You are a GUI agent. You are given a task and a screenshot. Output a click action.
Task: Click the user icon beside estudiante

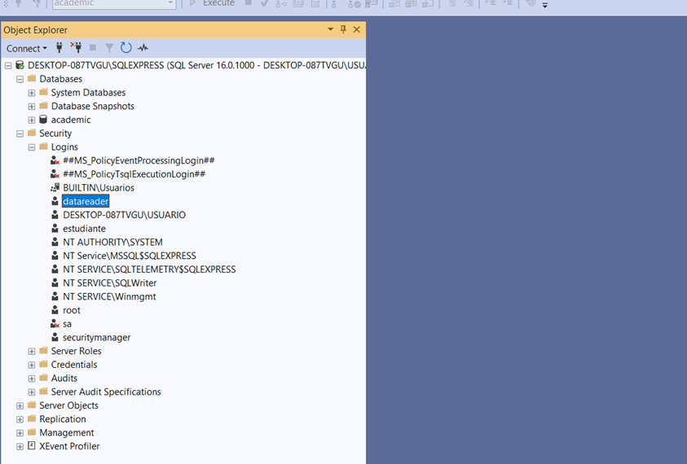point(55,228)
